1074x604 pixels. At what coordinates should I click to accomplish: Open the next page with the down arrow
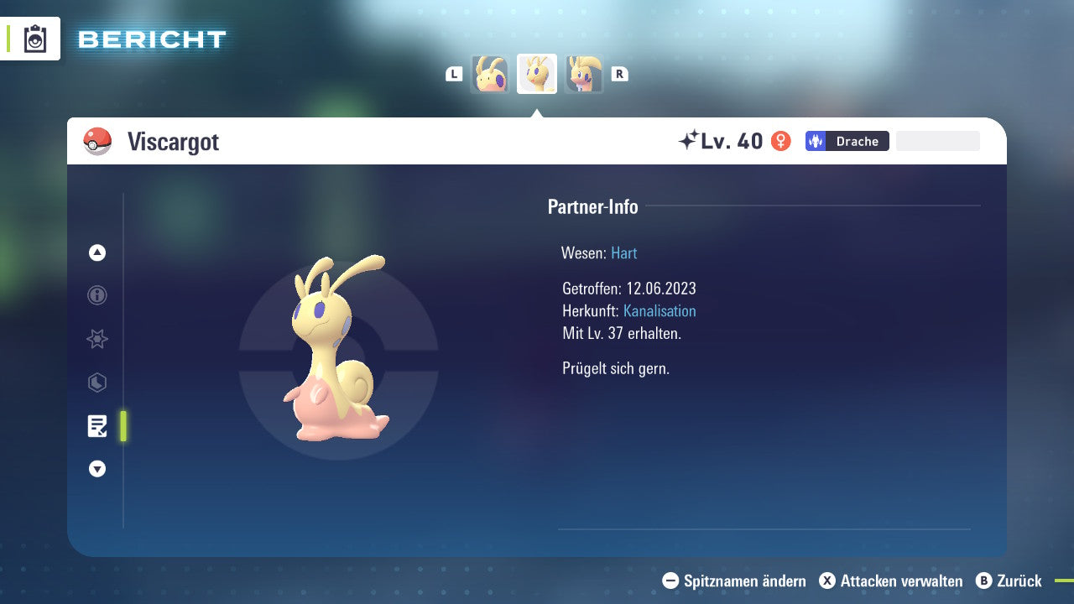pyautogui.click(x=96, y=469)
